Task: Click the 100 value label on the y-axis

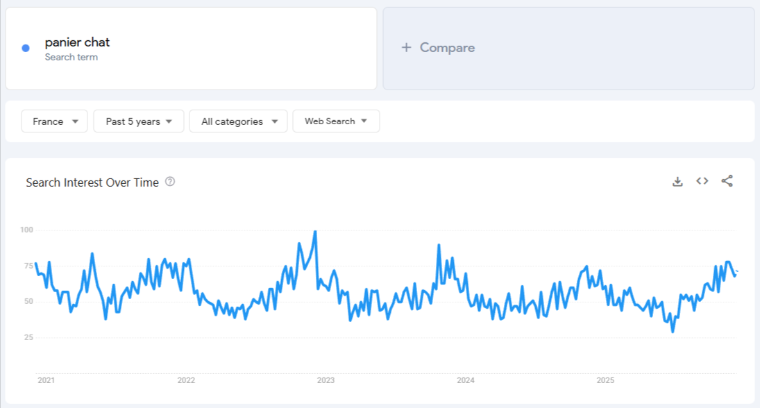Action: (27, 229)
